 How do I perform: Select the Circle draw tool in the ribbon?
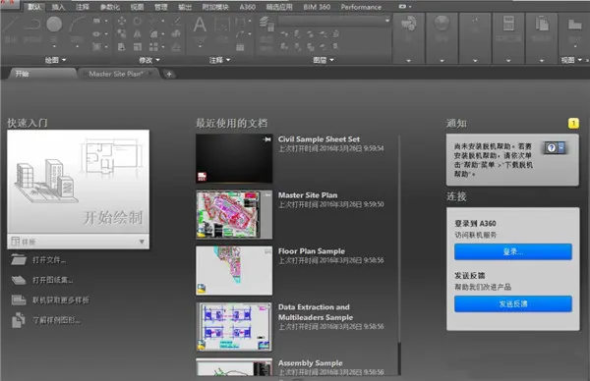[54, 24]
